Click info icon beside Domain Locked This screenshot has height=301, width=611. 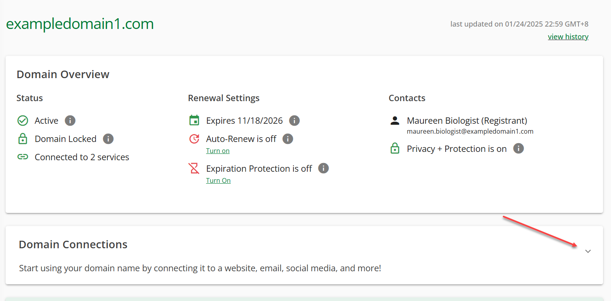coord(108,139)
